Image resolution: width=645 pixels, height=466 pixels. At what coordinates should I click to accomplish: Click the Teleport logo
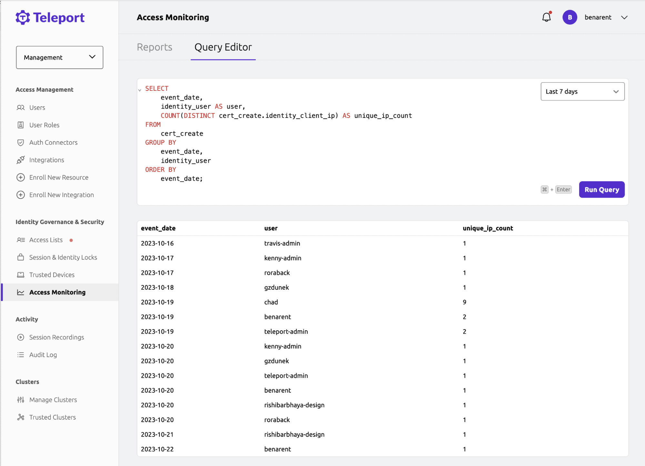coord(50,17)
